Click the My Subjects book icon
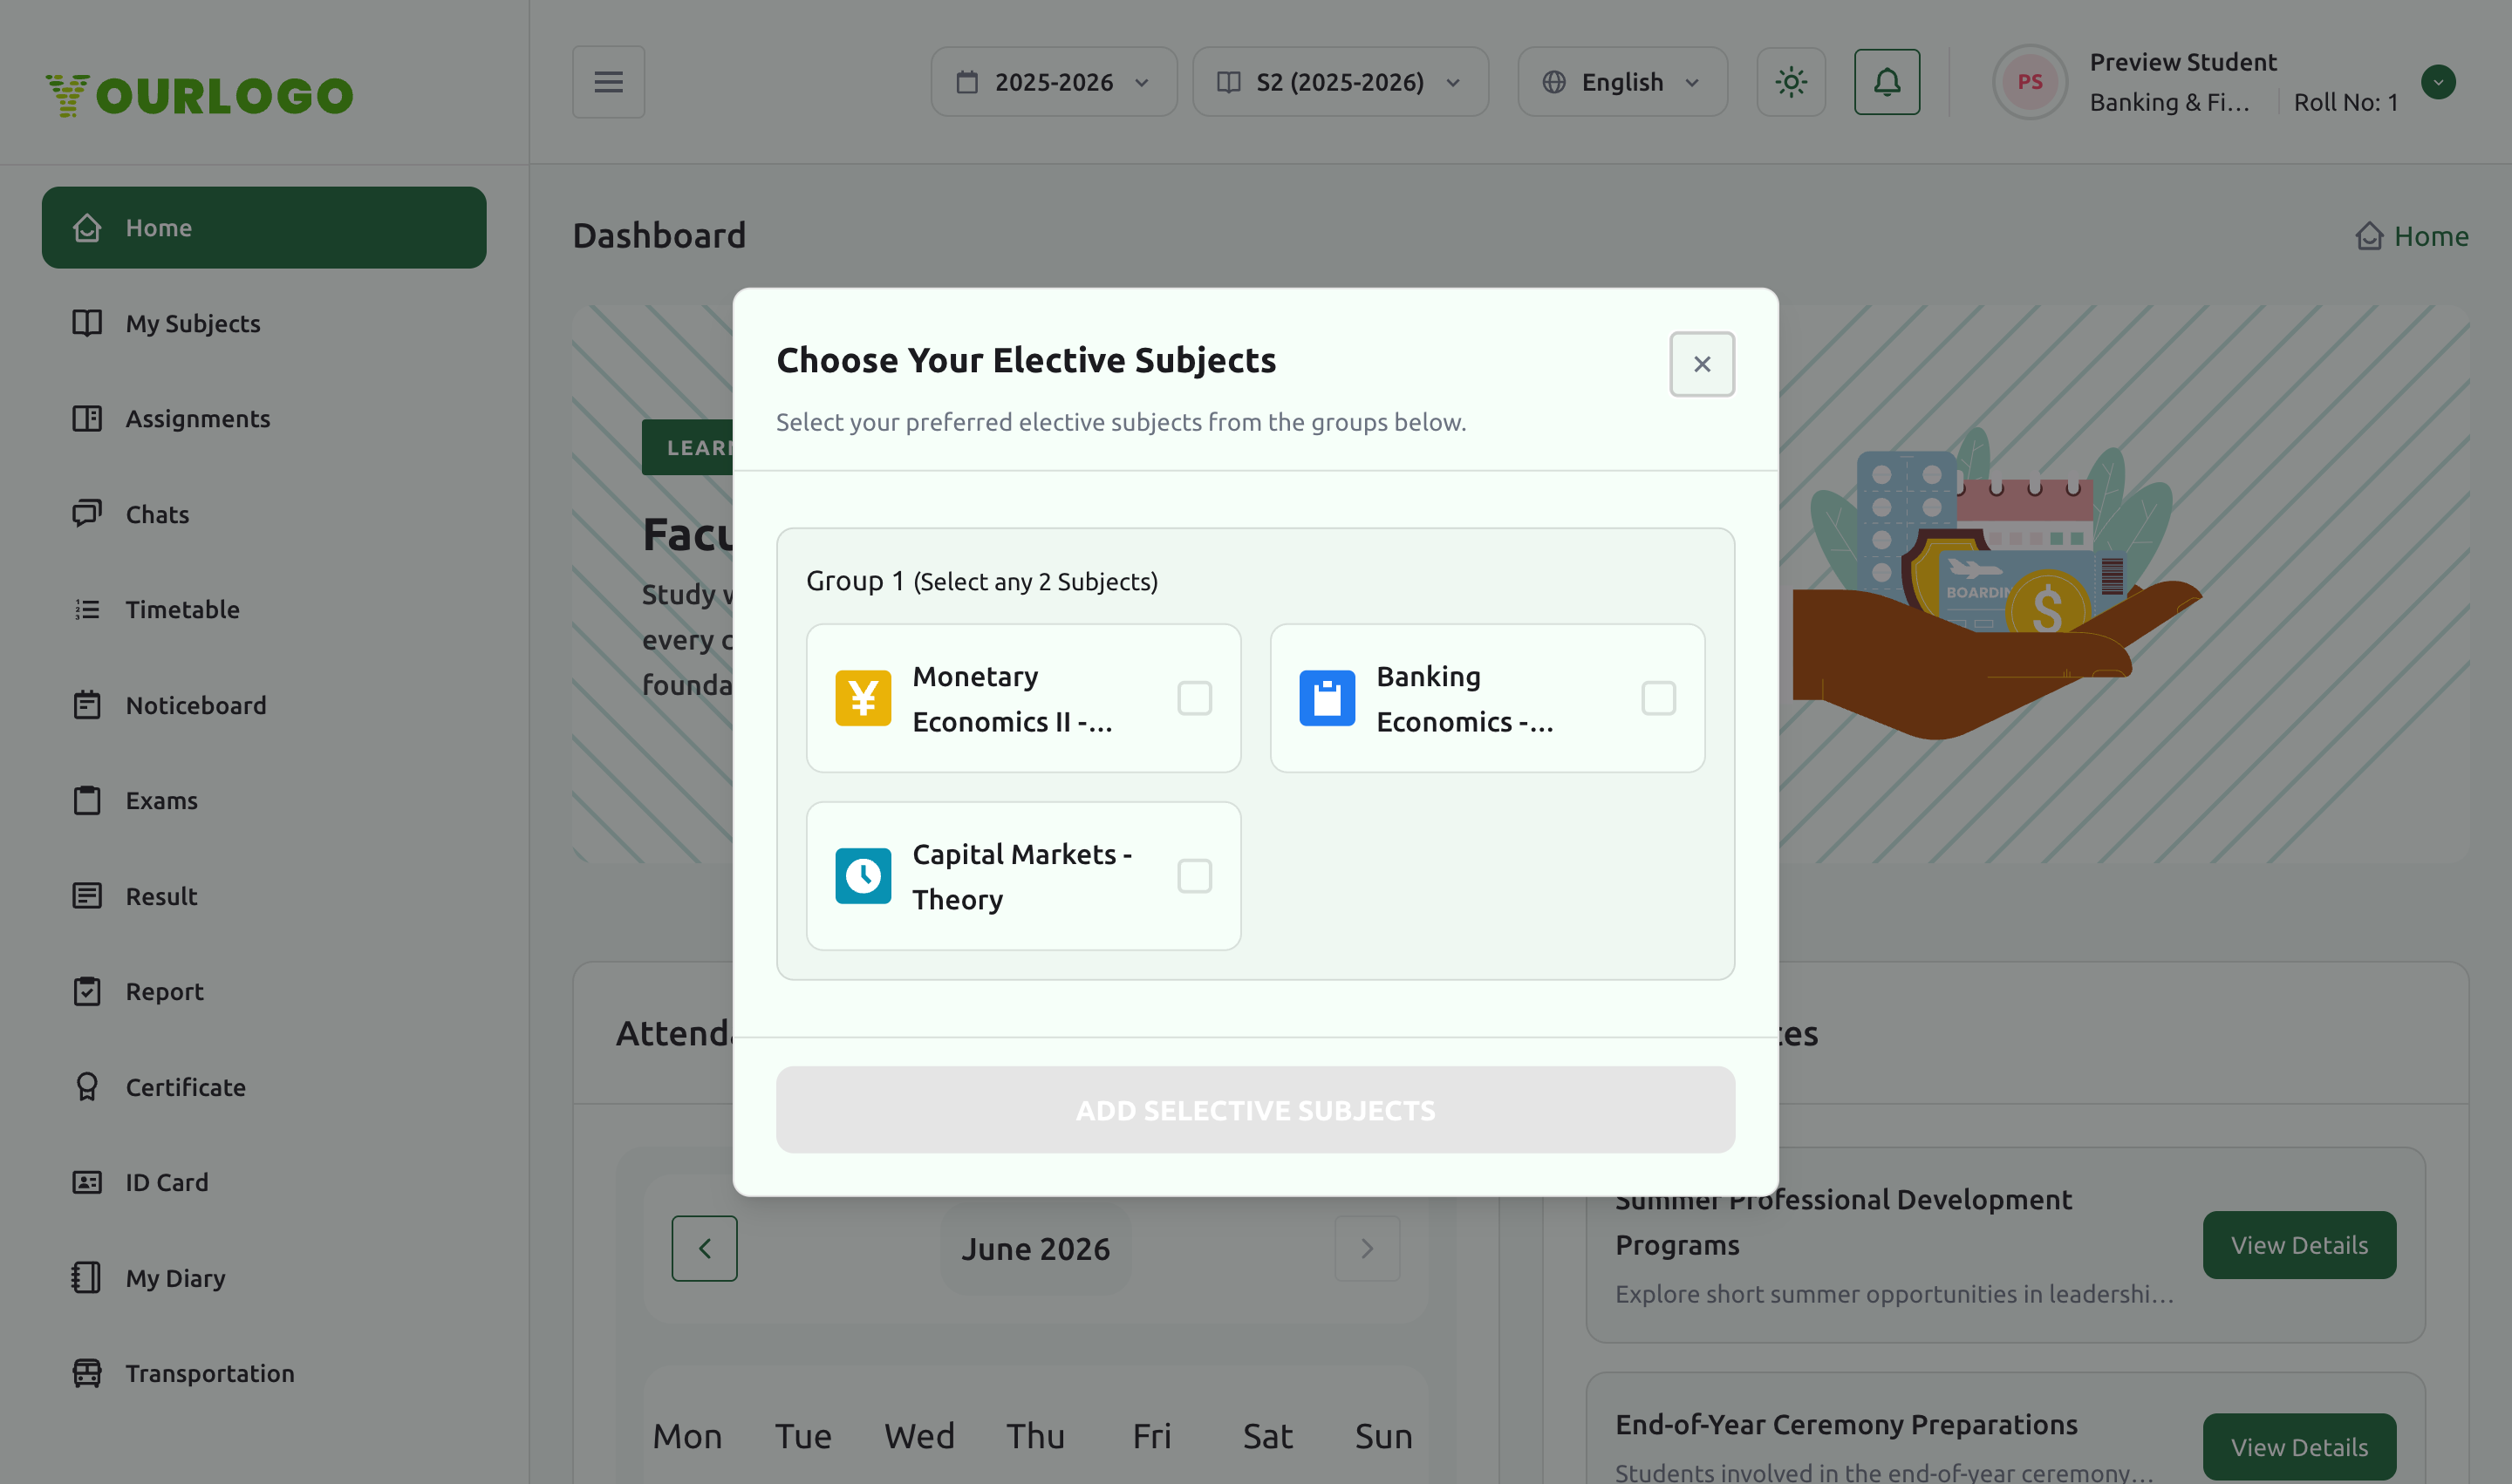2512x1484 pixels. click(x=87, y=323)
